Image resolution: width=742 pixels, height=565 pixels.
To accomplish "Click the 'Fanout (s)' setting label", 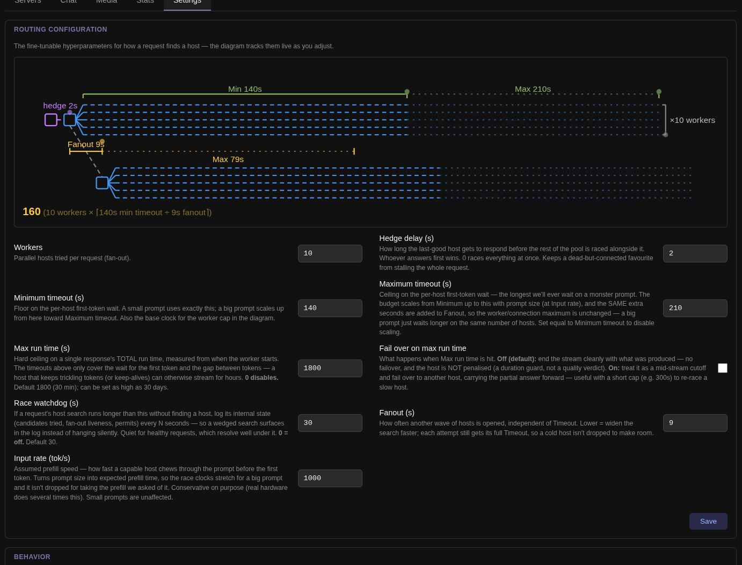I will (397, 413).
